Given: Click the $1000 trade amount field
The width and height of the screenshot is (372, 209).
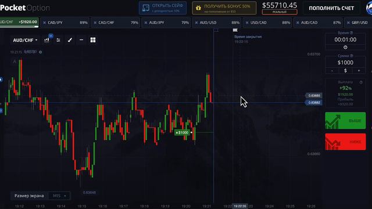Looking at the screenshot, I should pos(345,63).
